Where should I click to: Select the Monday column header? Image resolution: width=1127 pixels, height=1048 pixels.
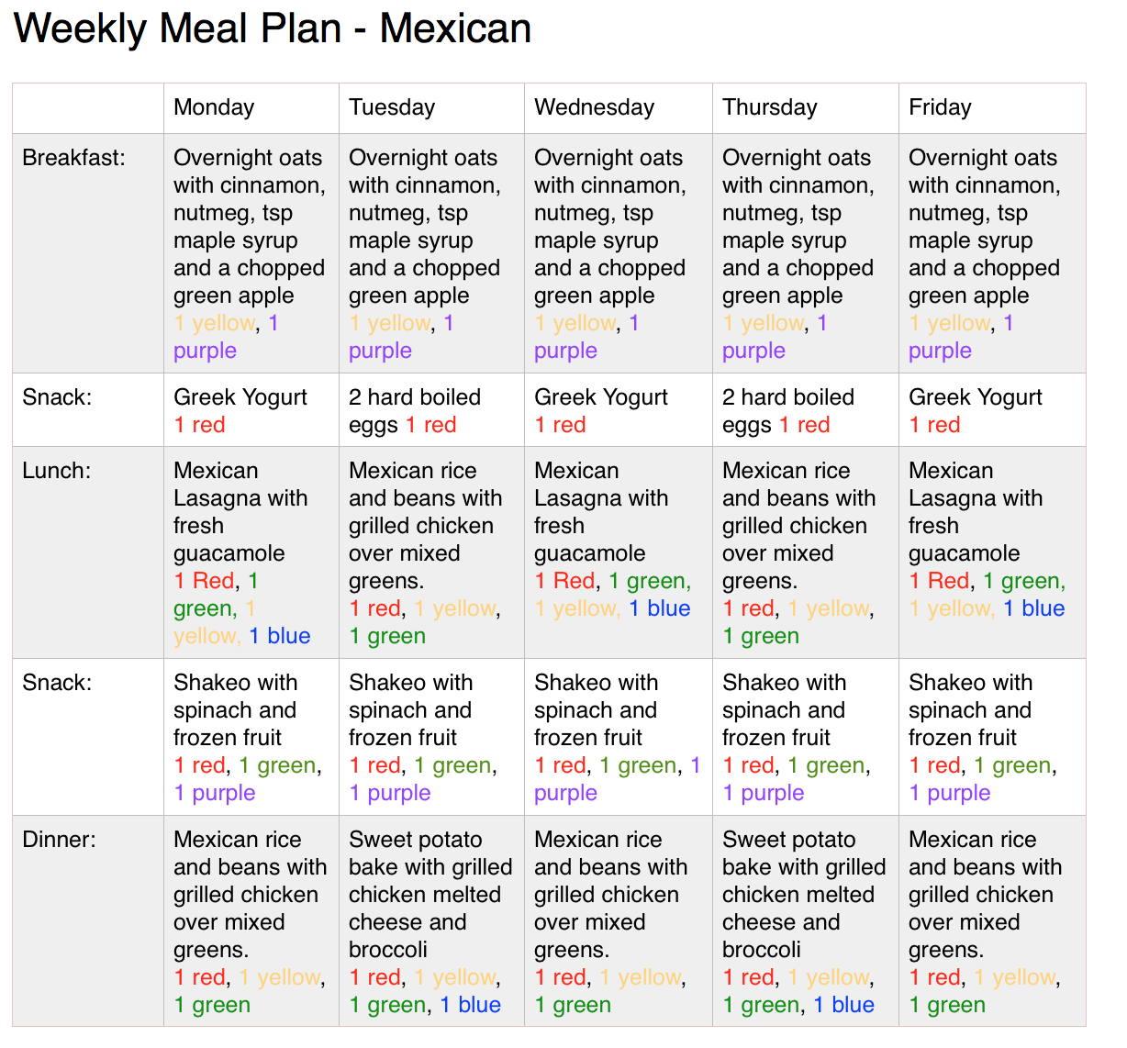[251, 108]
